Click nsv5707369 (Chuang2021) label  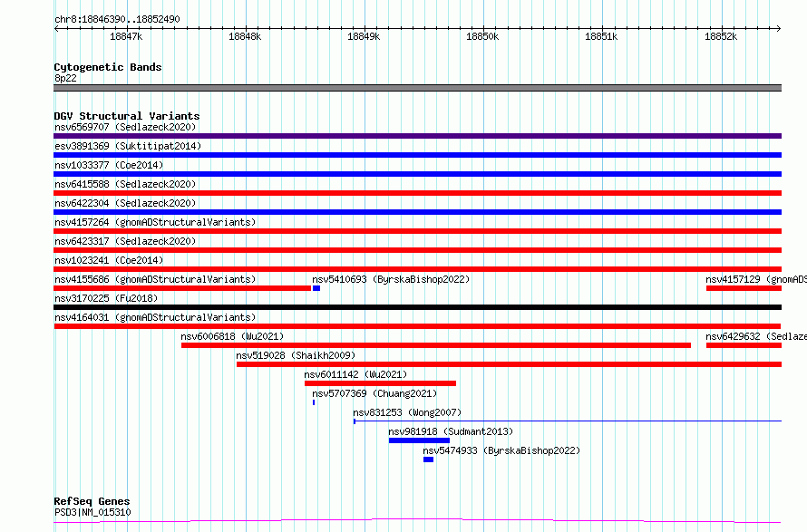pos(374,393)
